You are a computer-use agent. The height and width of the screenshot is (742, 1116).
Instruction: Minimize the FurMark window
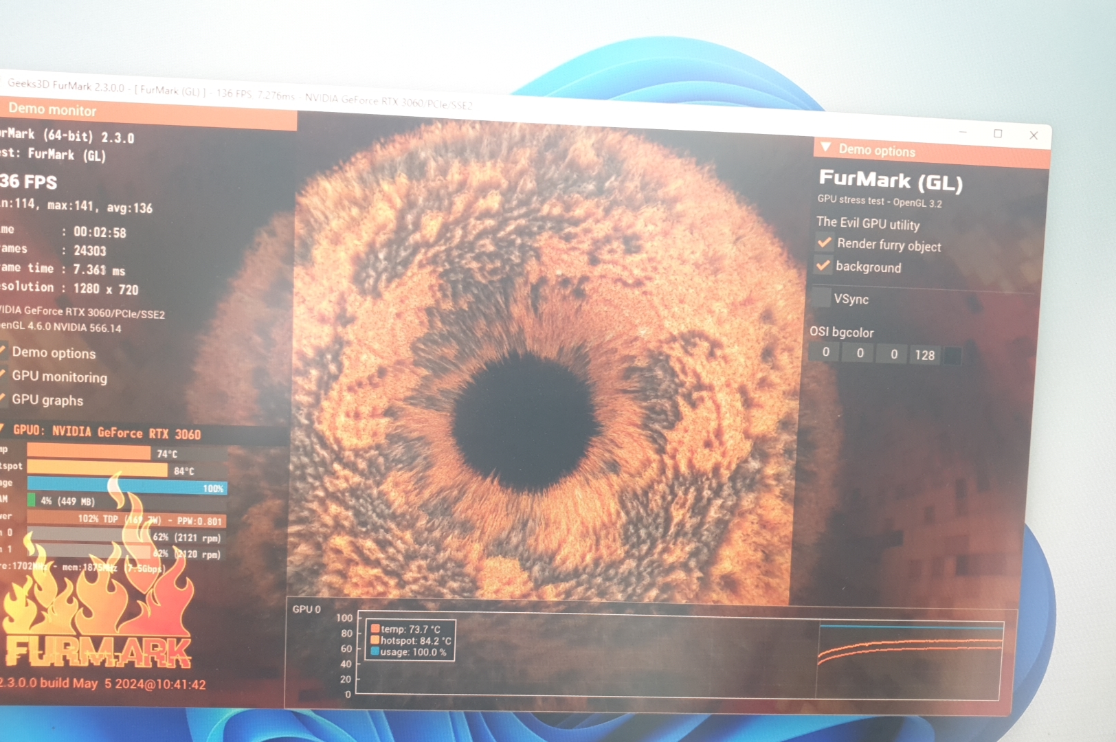(x=963, y=132)
